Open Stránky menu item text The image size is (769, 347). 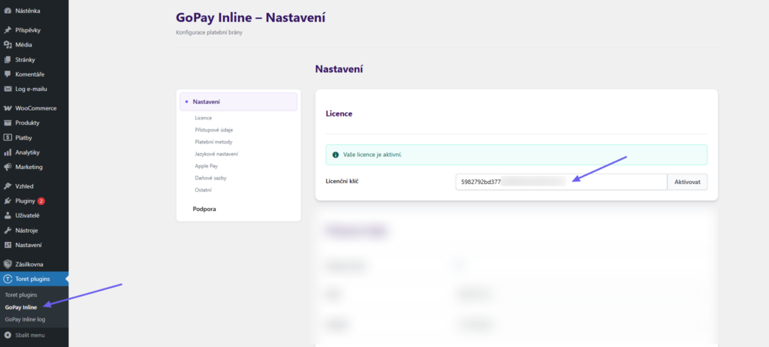(x=25, y=60)
